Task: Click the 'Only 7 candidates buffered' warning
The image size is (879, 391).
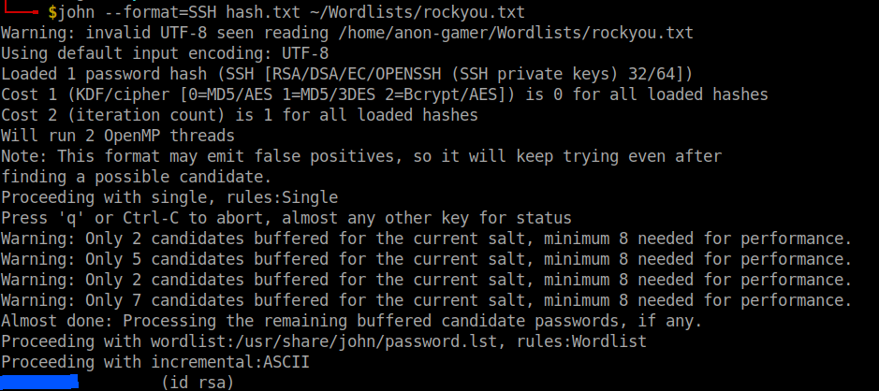Action: pos(426,300)
